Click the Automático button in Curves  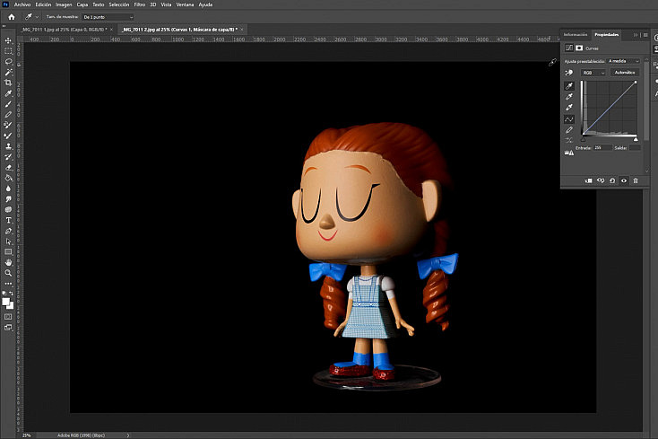(625, 73)
